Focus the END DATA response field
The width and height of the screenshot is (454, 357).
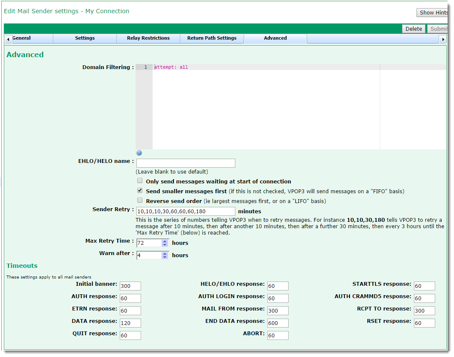point(278,323)
